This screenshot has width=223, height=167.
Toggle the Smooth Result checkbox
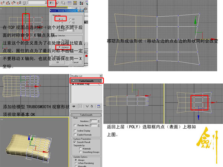click(75, 142)
